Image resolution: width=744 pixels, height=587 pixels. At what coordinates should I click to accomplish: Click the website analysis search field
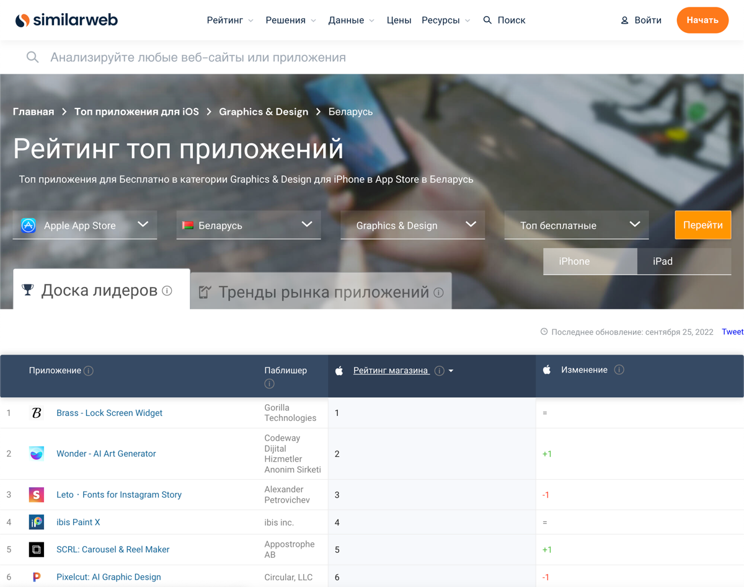pos(248,57)
